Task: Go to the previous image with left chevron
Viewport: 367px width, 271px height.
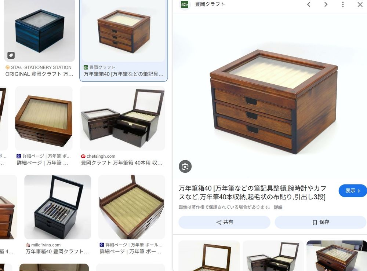Action: 309,4
